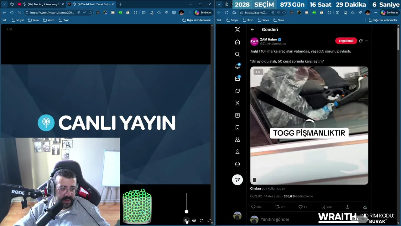Open Grok actions icon beside Engellendi
Viewport: 401px width, 226px height.
coord(361,41)
